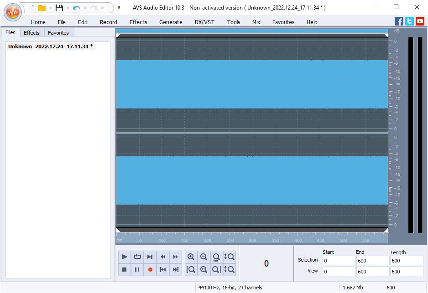Visit the YouTube channel icon

420,21
